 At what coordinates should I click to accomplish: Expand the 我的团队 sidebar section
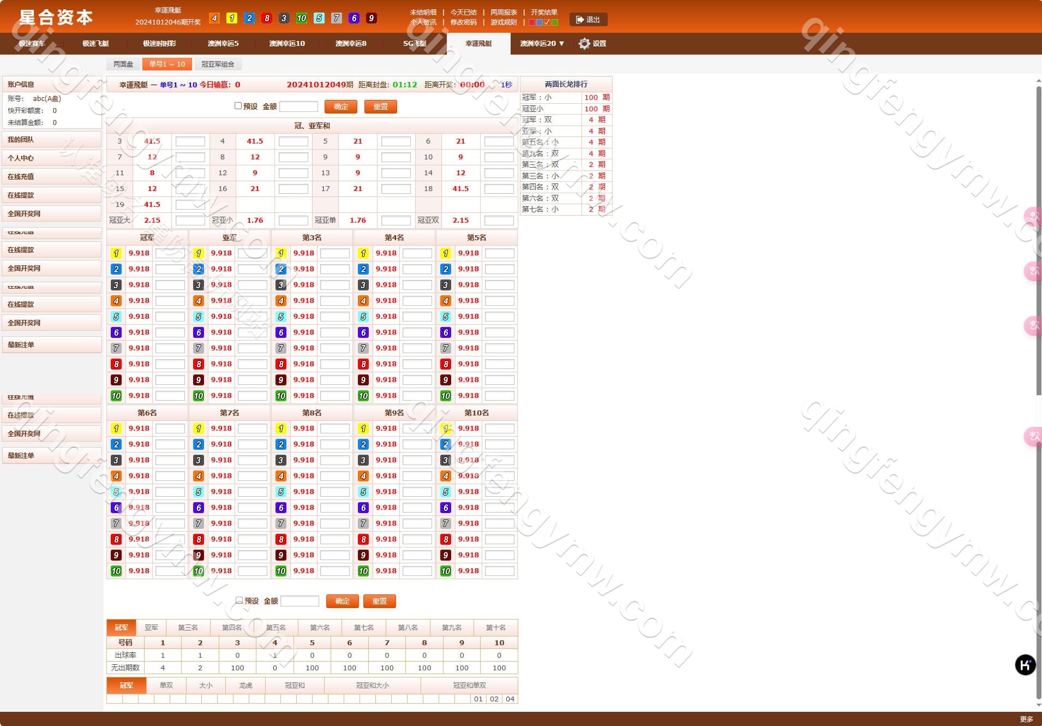tap(52, 140)
